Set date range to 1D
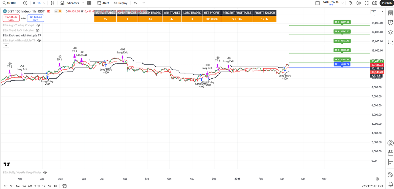The height and width of the screenshot is (189, 394). coord(6,186)
